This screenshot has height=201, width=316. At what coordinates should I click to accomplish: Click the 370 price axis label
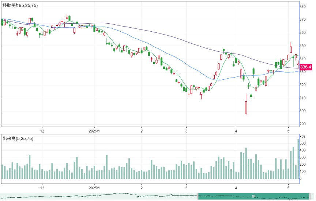[303, 19]
